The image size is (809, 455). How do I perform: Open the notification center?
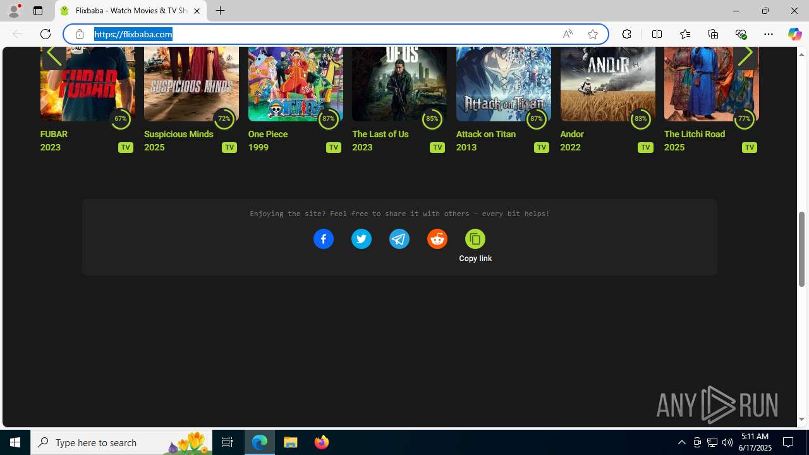pos(788,442)
